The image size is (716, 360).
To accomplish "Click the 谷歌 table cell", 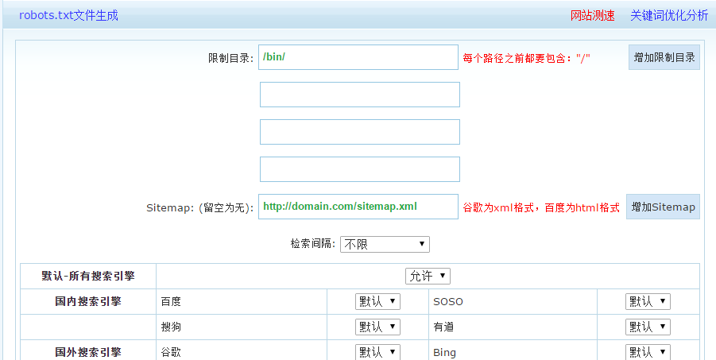I will pyautogui.click(x=242, y=350).
